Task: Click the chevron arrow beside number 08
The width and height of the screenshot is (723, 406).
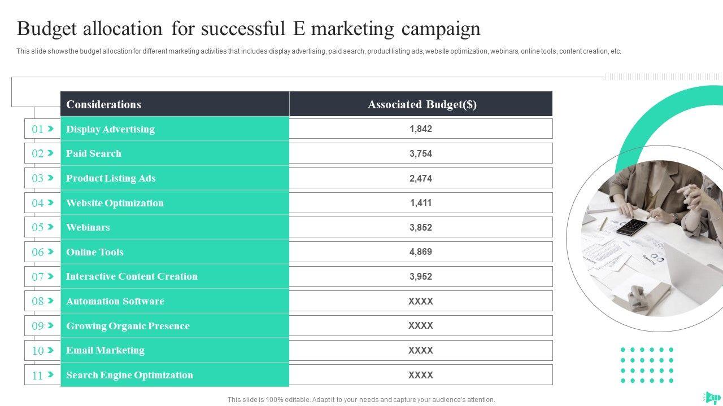Action: click(x=50, y=301)
